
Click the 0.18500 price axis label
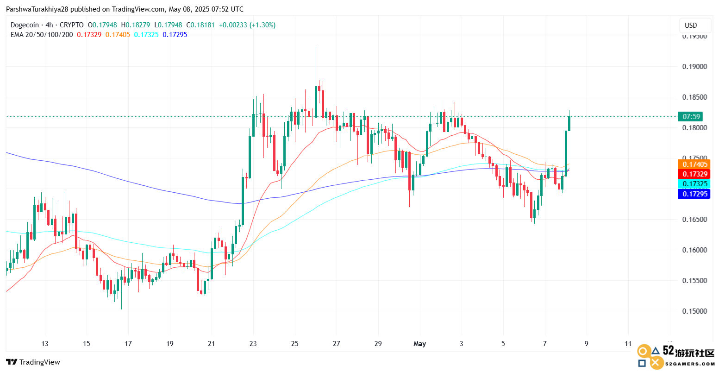pos(694,97)
